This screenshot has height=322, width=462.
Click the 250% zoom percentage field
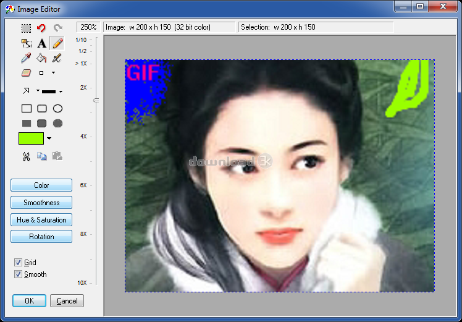pos(88,27)
